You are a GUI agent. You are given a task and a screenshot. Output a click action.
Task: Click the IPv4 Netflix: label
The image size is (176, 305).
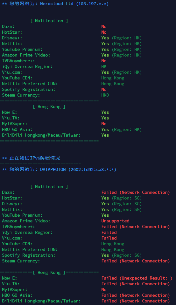click(x=12, y=44)
